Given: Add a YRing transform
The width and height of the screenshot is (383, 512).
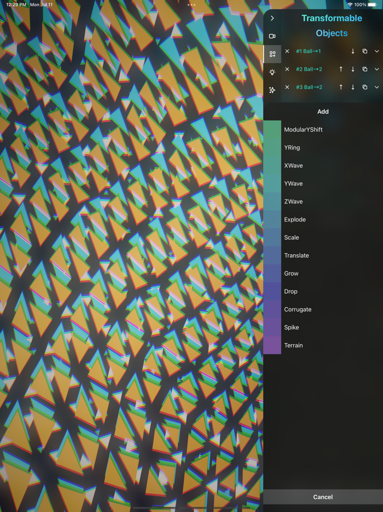Looking at the screenshot, I should click(323, 147).
